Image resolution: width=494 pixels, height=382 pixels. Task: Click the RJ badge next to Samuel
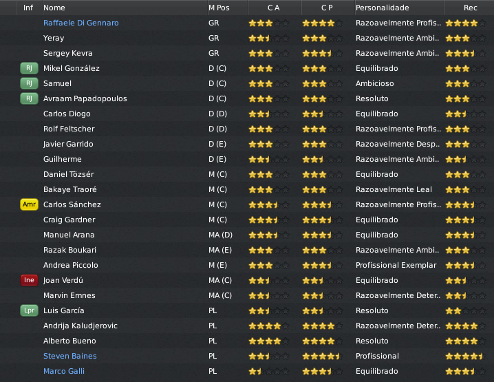point(29,83)
